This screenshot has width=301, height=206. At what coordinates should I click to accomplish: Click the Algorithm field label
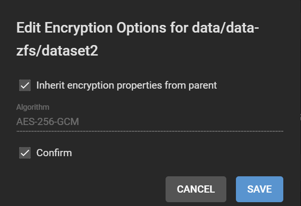[33, 107]
